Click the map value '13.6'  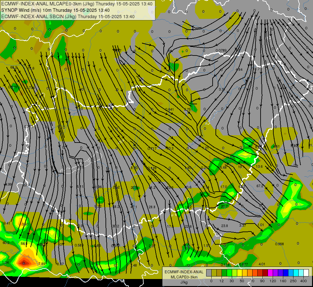259,166
